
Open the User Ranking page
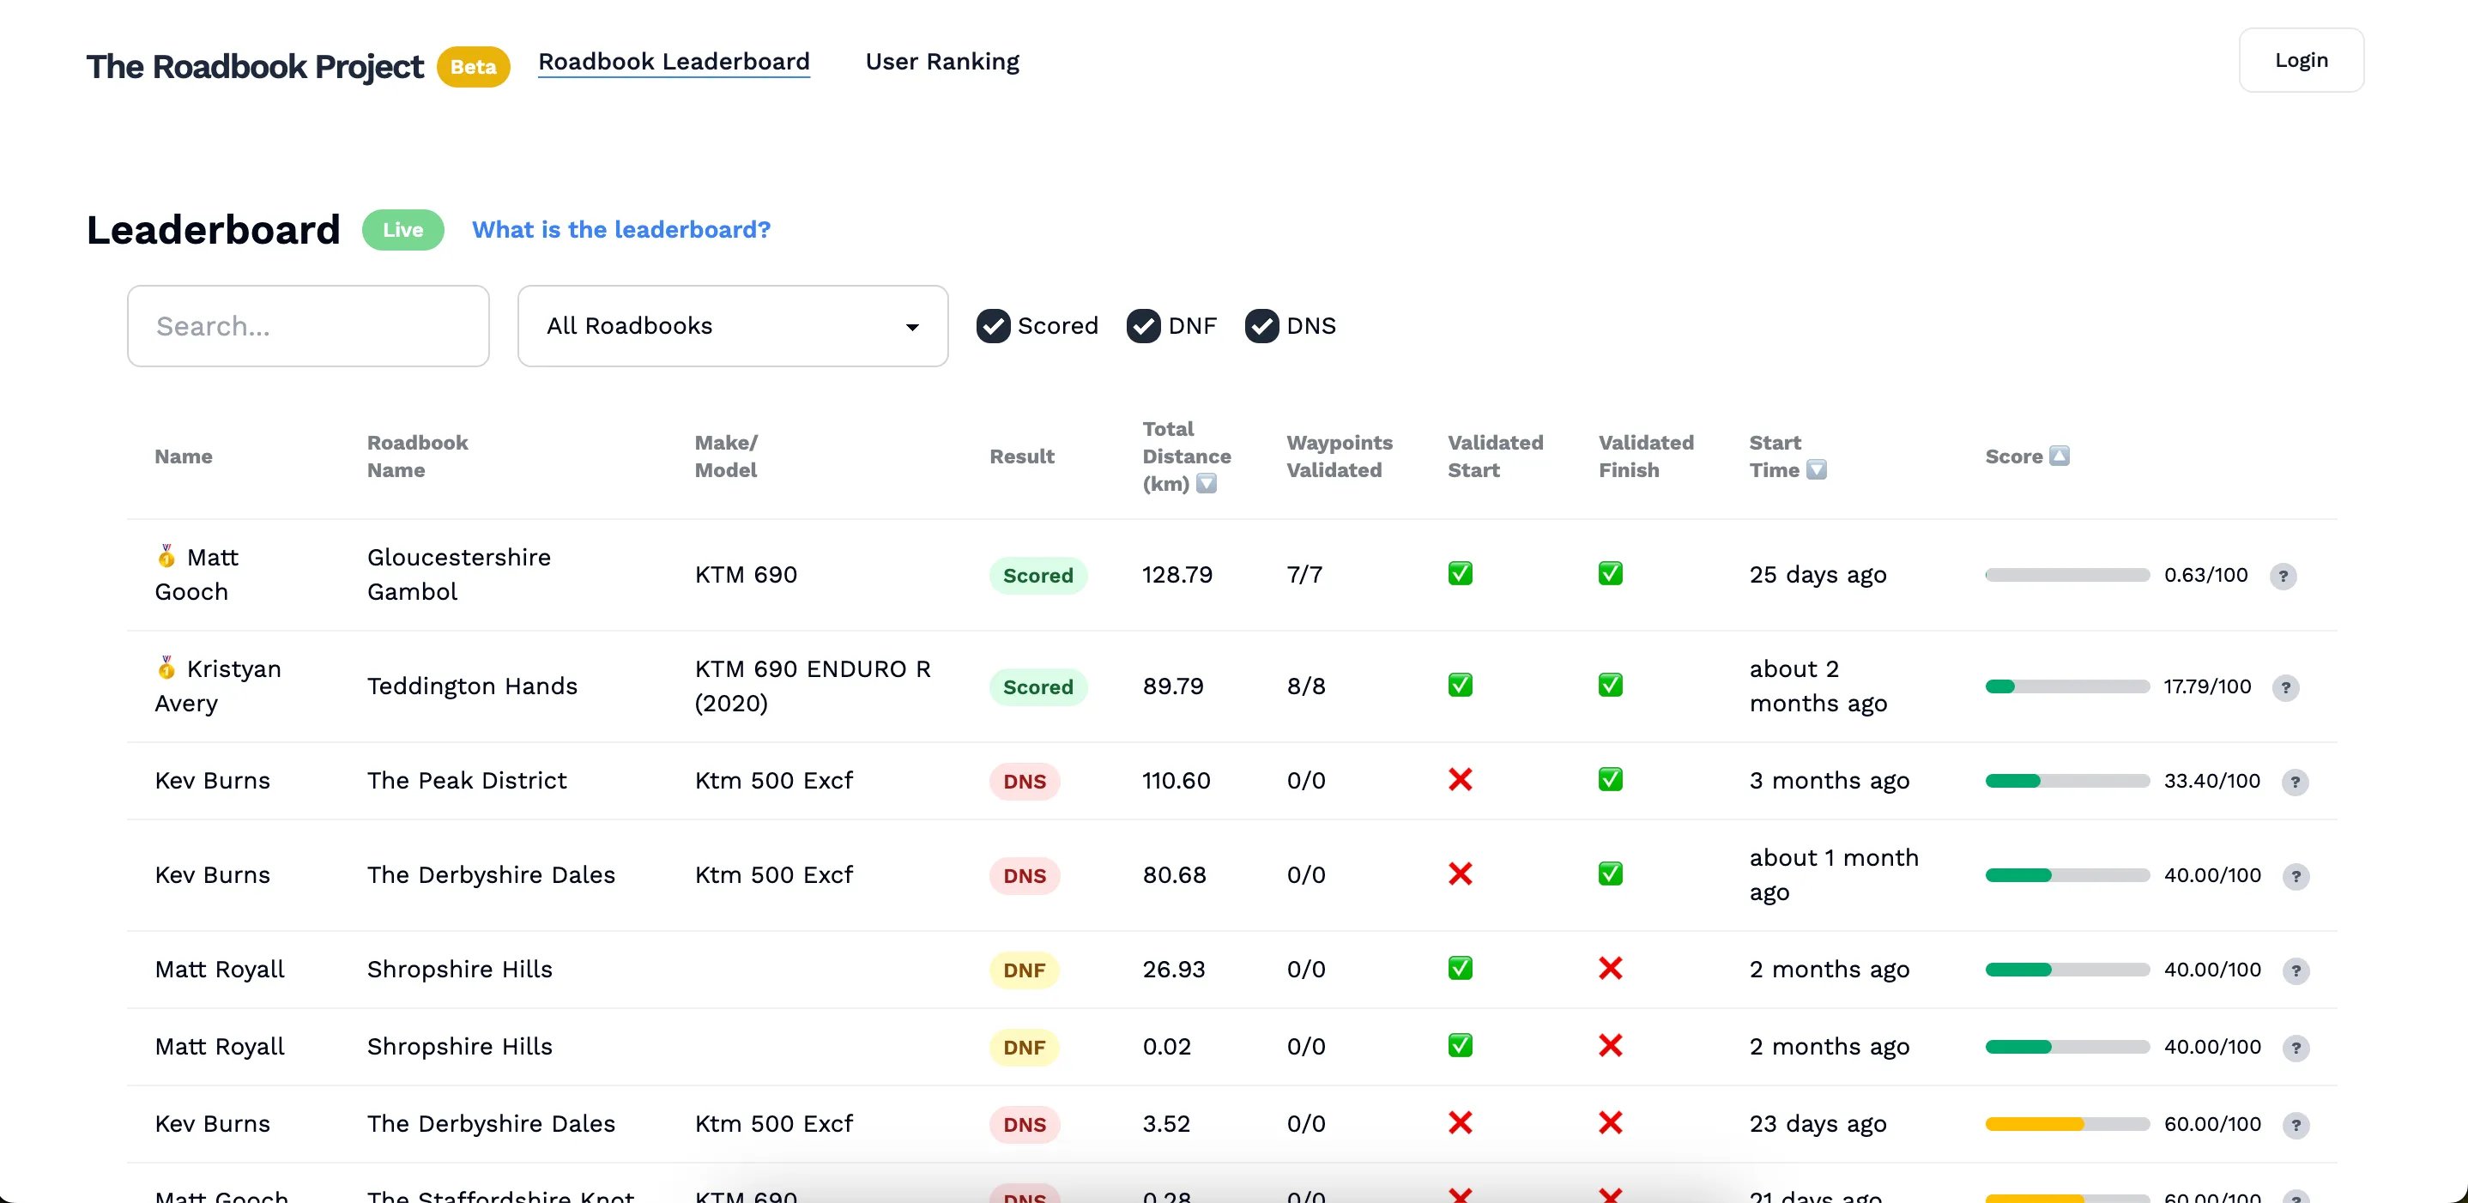click(x=943, y=62)
